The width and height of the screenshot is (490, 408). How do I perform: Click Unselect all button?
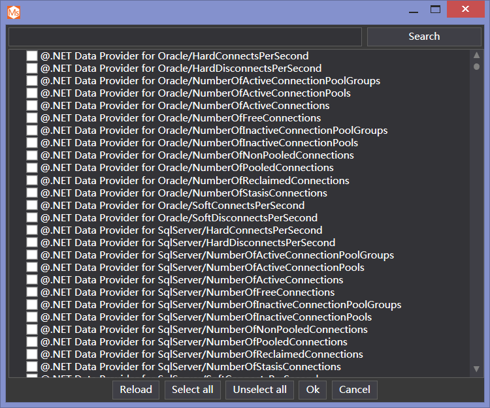259,390
